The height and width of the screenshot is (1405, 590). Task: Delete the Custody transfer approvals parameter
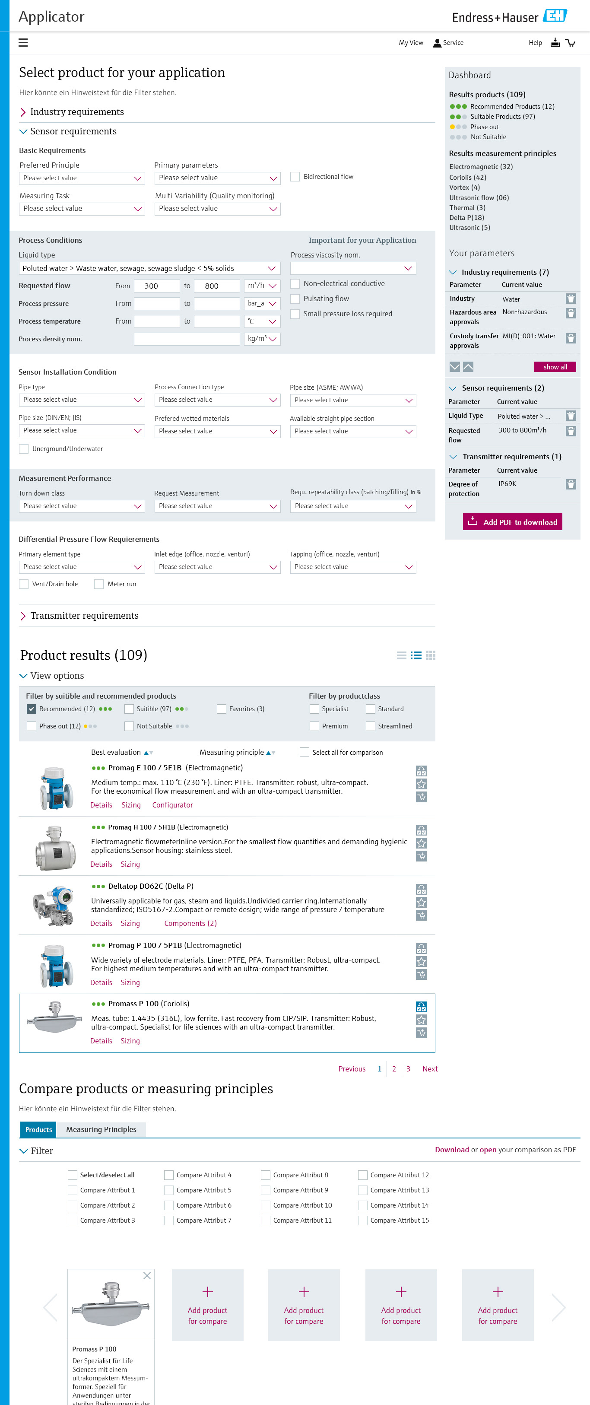[x=571, y=338]
